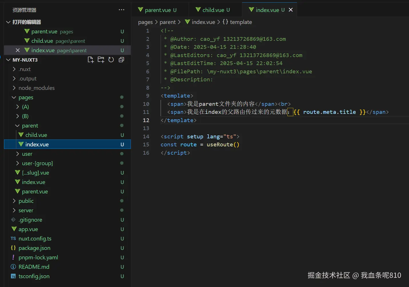Open index.vue directly under pages folder
The height and width of the screenshot is (287, 409).
(67, 182)
